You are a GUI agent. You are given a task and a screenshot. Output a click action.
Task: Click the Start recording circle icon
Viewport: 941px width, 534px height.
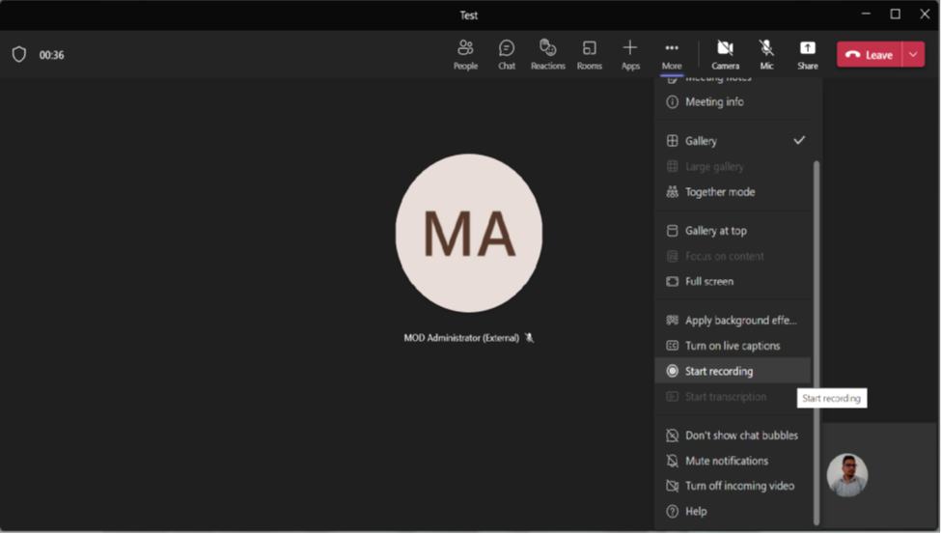tap(672, 371)
